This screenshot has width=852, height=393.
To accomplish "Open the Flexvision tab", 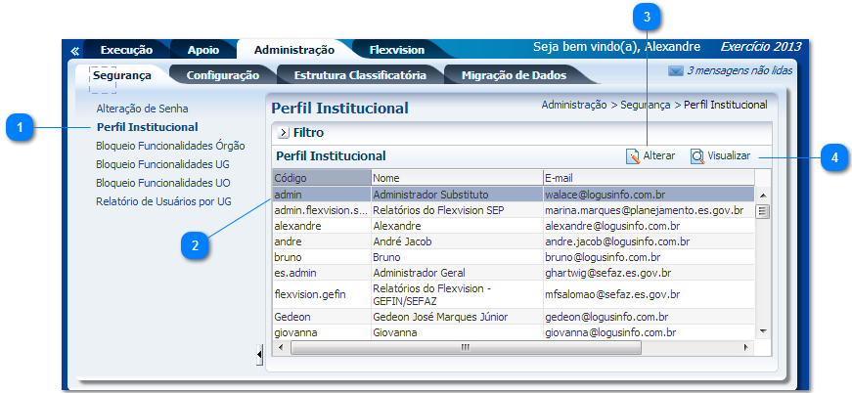I will 396,50.
